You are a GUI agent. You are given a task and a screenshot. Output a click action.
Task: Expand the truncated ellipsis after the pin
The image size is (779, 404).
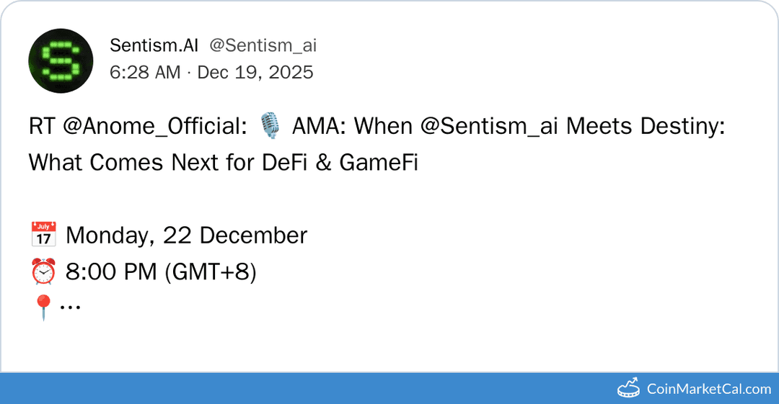[70, 308]
